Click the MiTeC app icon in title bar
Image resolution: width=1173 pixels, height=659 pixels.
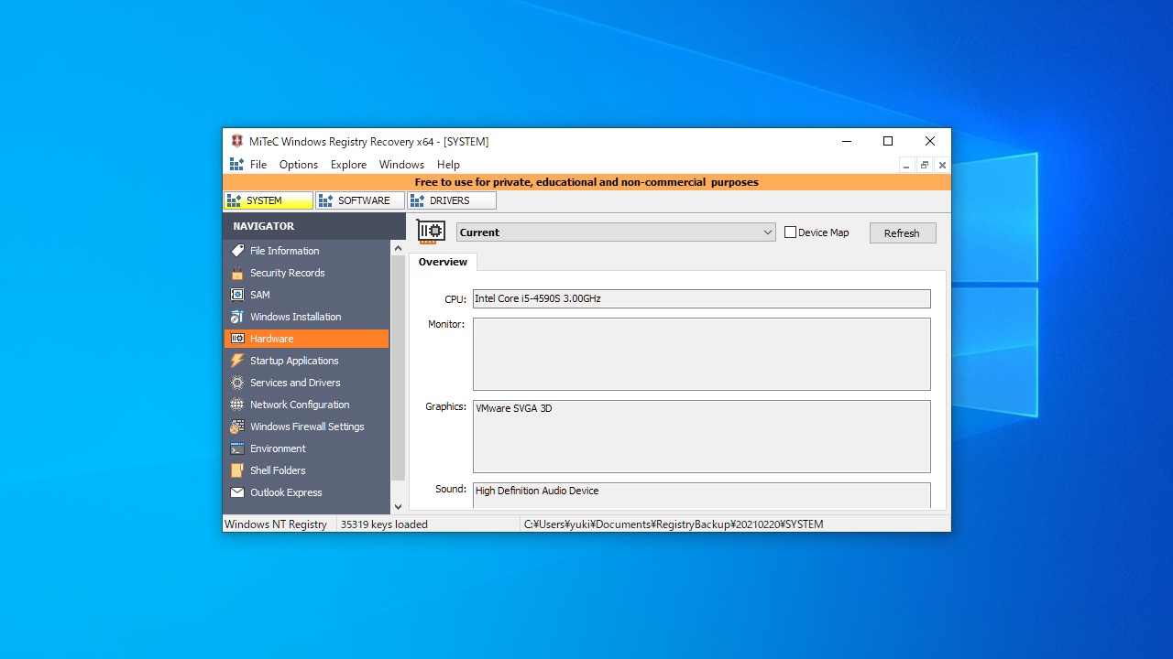click(x=237, y=141)
